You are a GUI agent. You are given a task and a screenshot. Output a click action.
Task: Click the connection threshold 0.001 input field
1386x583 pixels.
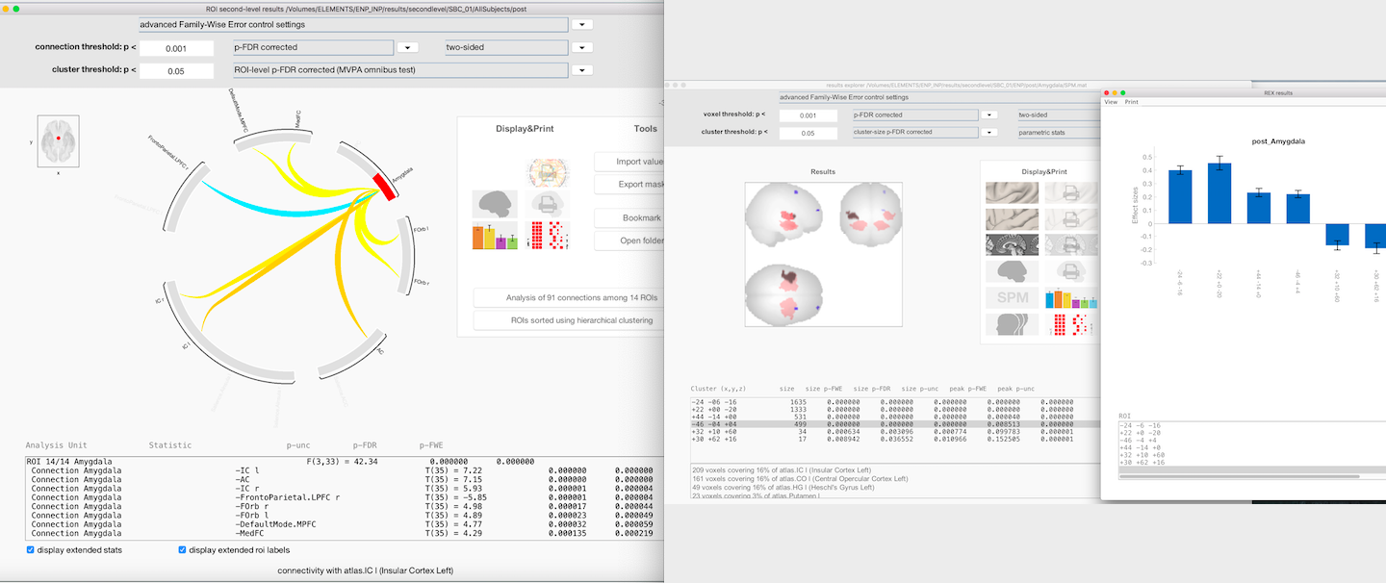176,47
